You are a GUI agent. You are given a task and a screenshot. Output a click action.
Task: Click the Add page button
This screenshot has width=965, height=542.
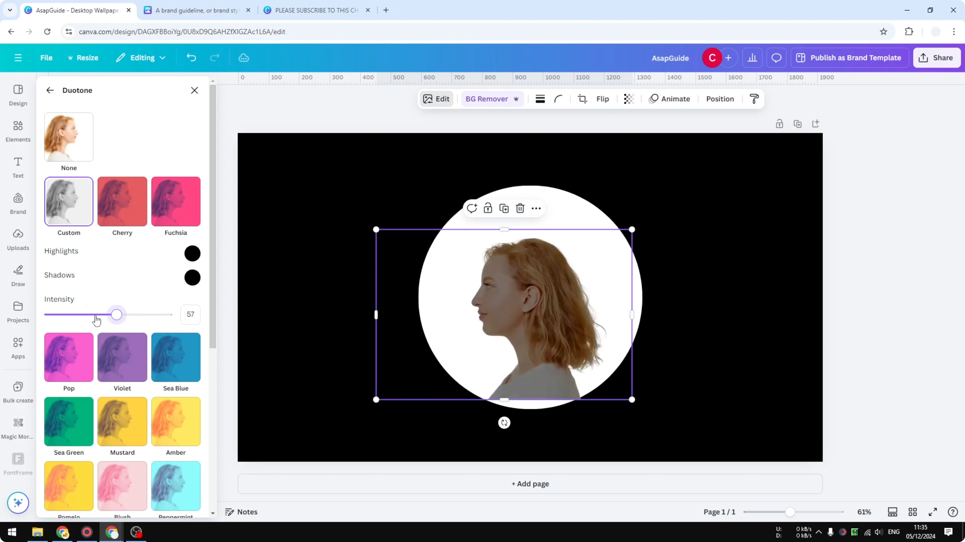[529, 484]
